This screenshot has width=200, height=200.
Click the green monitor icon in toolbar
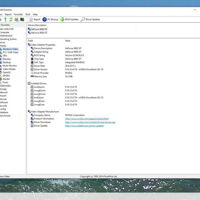click(22, 20)
